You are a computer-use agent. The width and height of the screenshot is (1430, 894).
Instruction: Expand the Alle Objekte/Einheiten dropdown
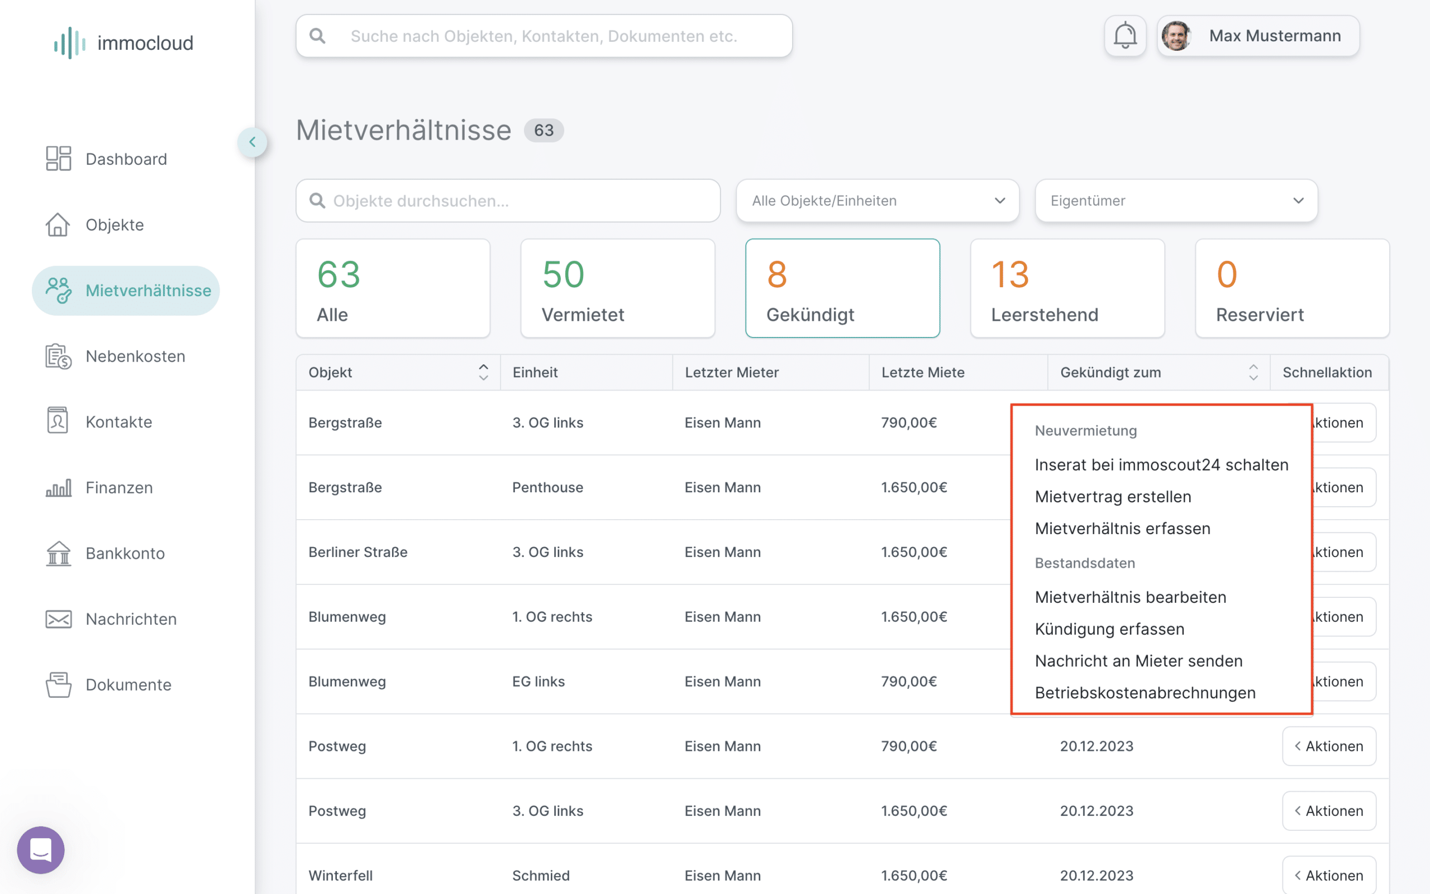(x=878, y=201)
